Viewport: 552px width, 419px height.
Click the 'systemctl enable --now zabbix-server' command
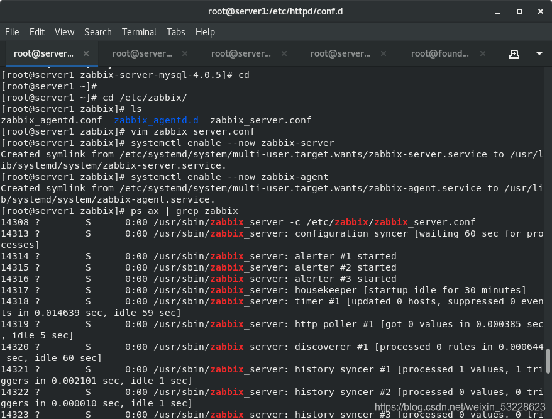click(x=233, y=143)
